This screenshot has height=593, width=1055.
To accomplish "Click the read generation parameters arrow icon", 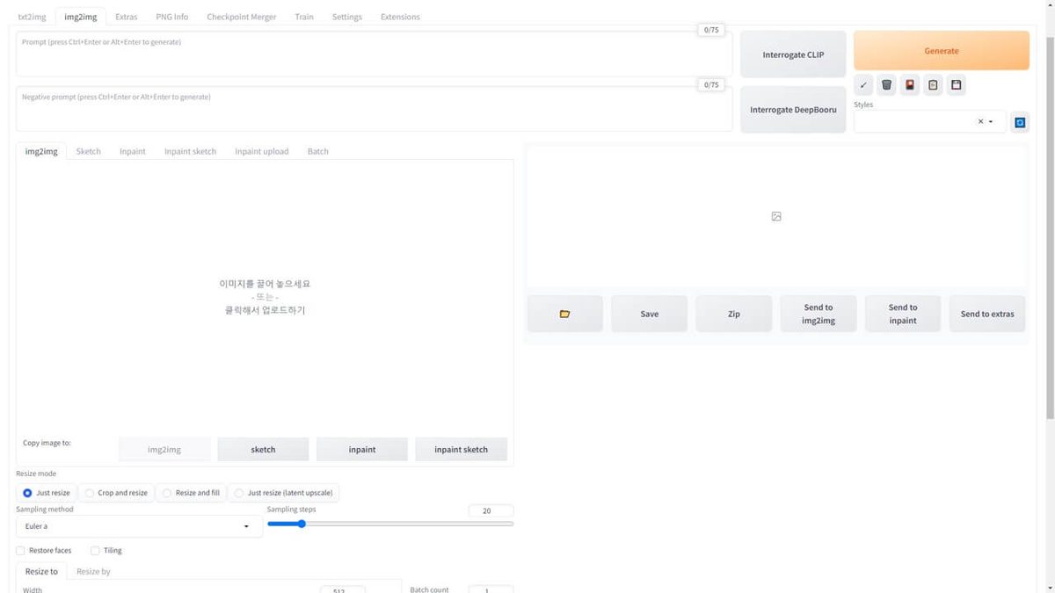I will [863, 85].
